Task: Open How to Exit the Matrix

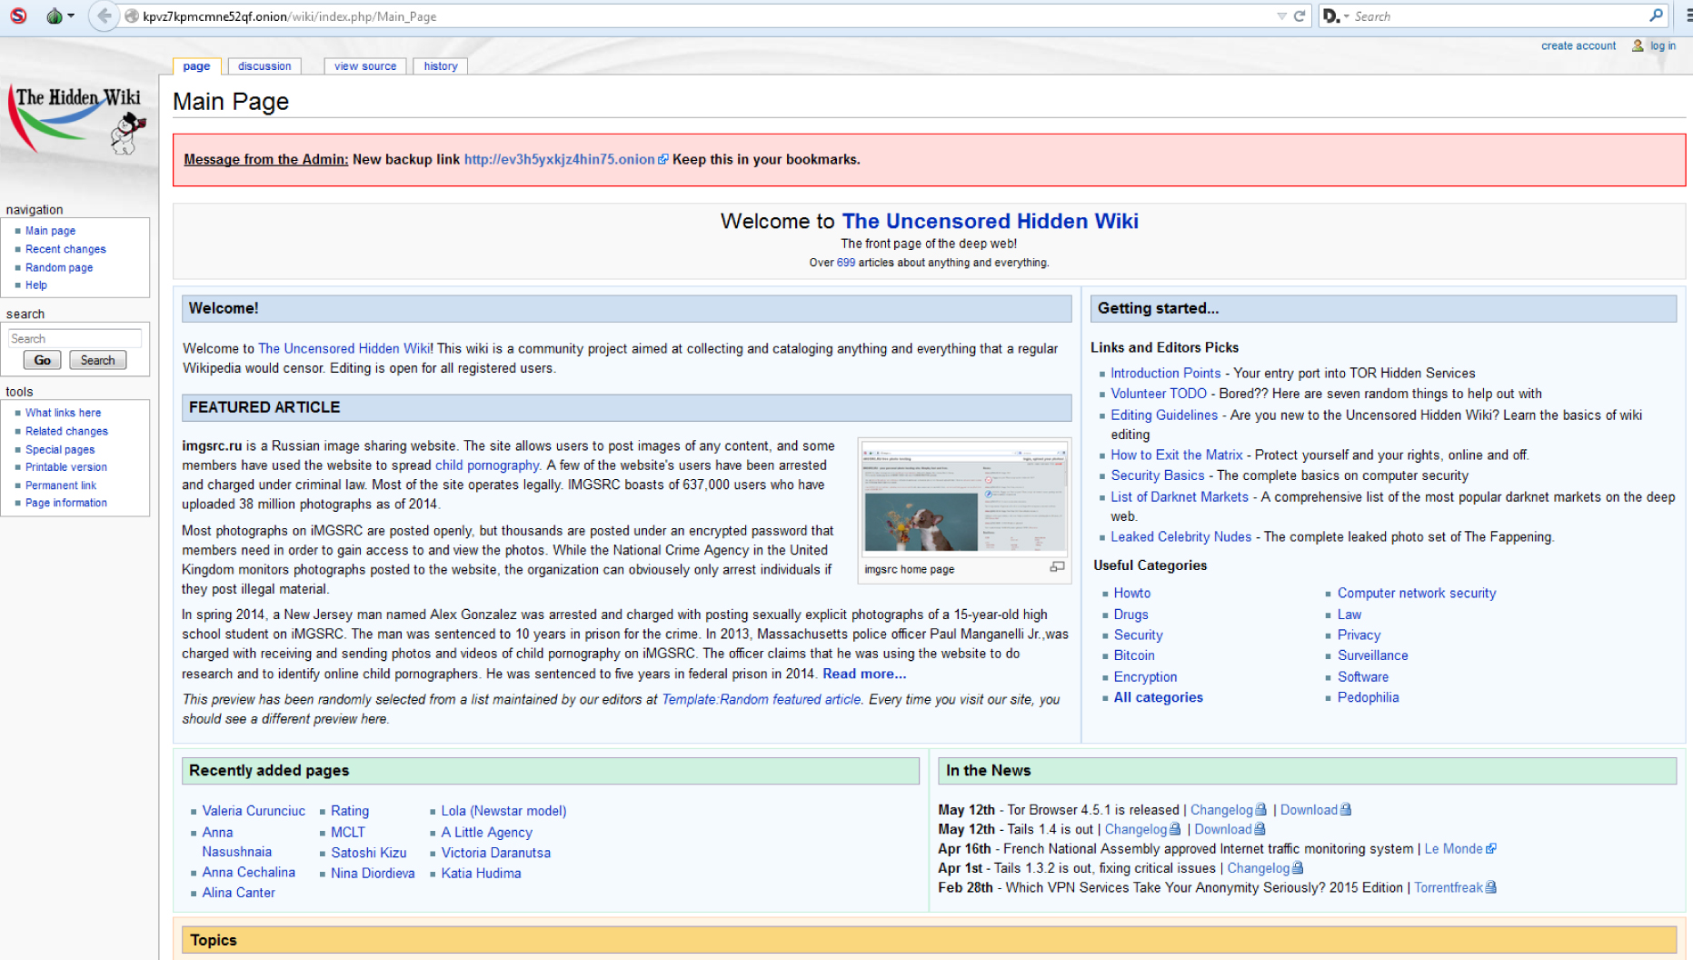Action: click(x=1176, y=455)
